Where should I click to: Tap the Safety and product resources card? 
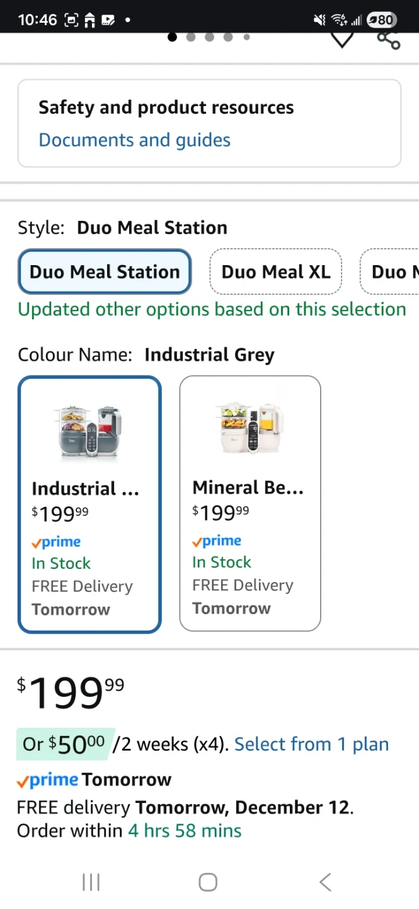(x=209, y=123)
